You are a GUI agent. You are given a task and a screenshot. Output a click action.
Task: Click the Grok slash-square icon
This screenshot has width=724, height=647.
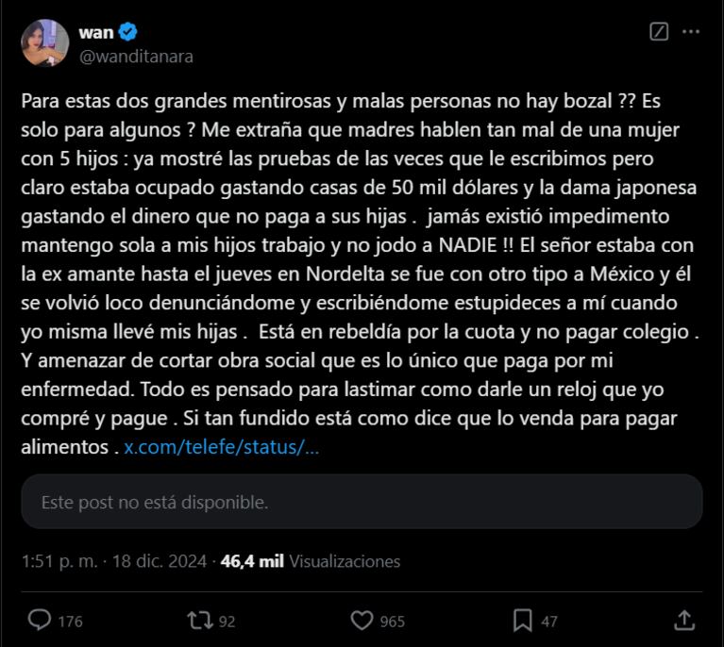point(660,32)
